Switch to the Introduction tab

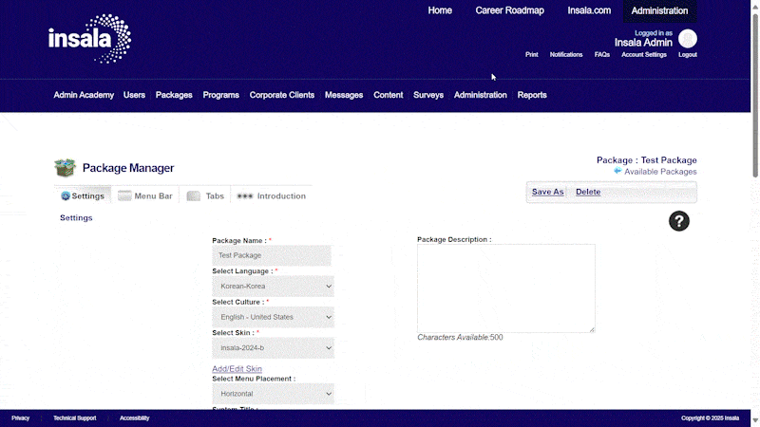(272, 196)
